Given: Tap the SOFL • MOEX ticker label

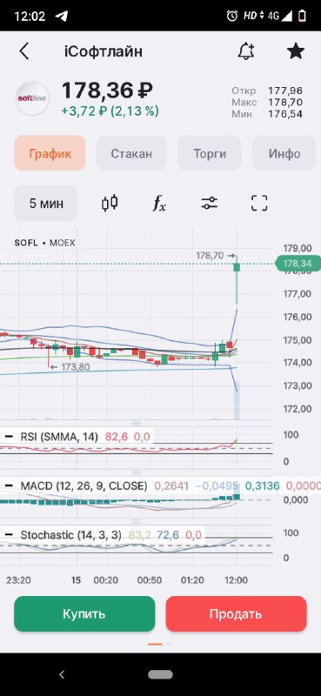Looking at the screenshot, I should tap(45, 243).
